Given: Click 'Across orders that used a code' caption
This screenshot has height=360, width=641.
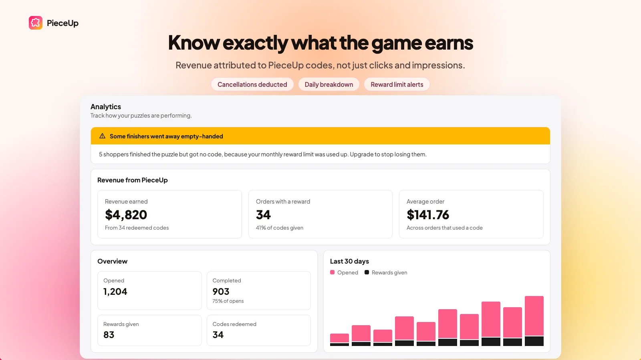Looking at the screenshot, I should 445,228.
